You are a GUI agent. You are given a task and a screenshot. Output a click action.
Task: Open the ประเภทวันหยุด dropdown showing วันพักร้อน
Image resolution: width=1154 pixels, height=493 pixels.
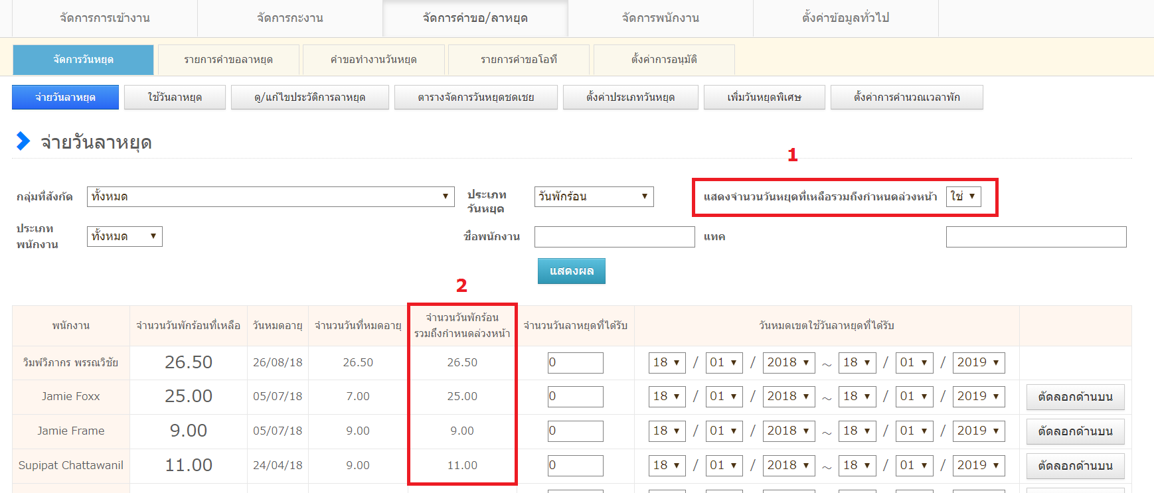pyautogui.click(x=594, y=196)
